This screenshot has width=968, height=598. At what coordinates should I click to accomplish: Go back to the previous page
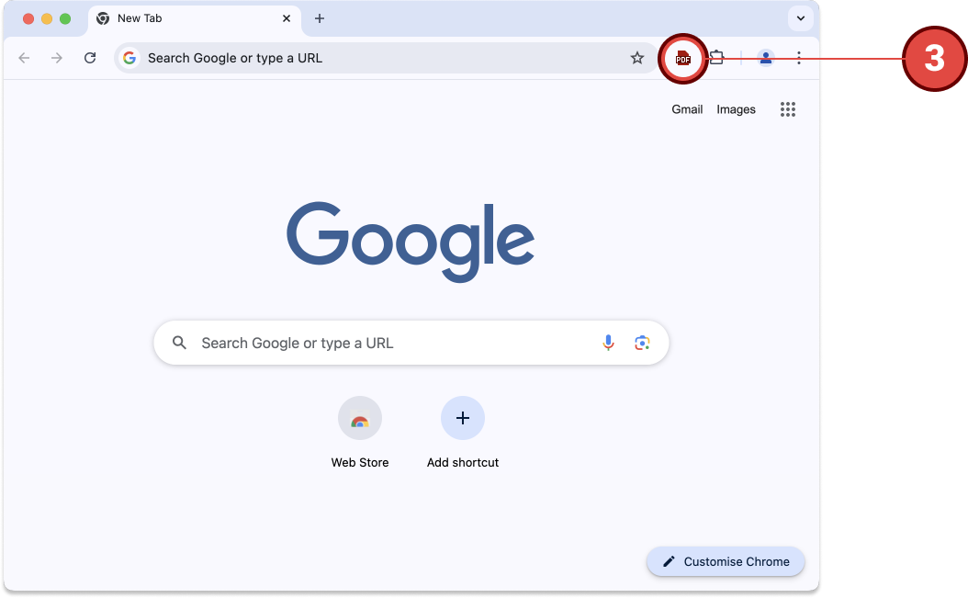click(24, 58)
